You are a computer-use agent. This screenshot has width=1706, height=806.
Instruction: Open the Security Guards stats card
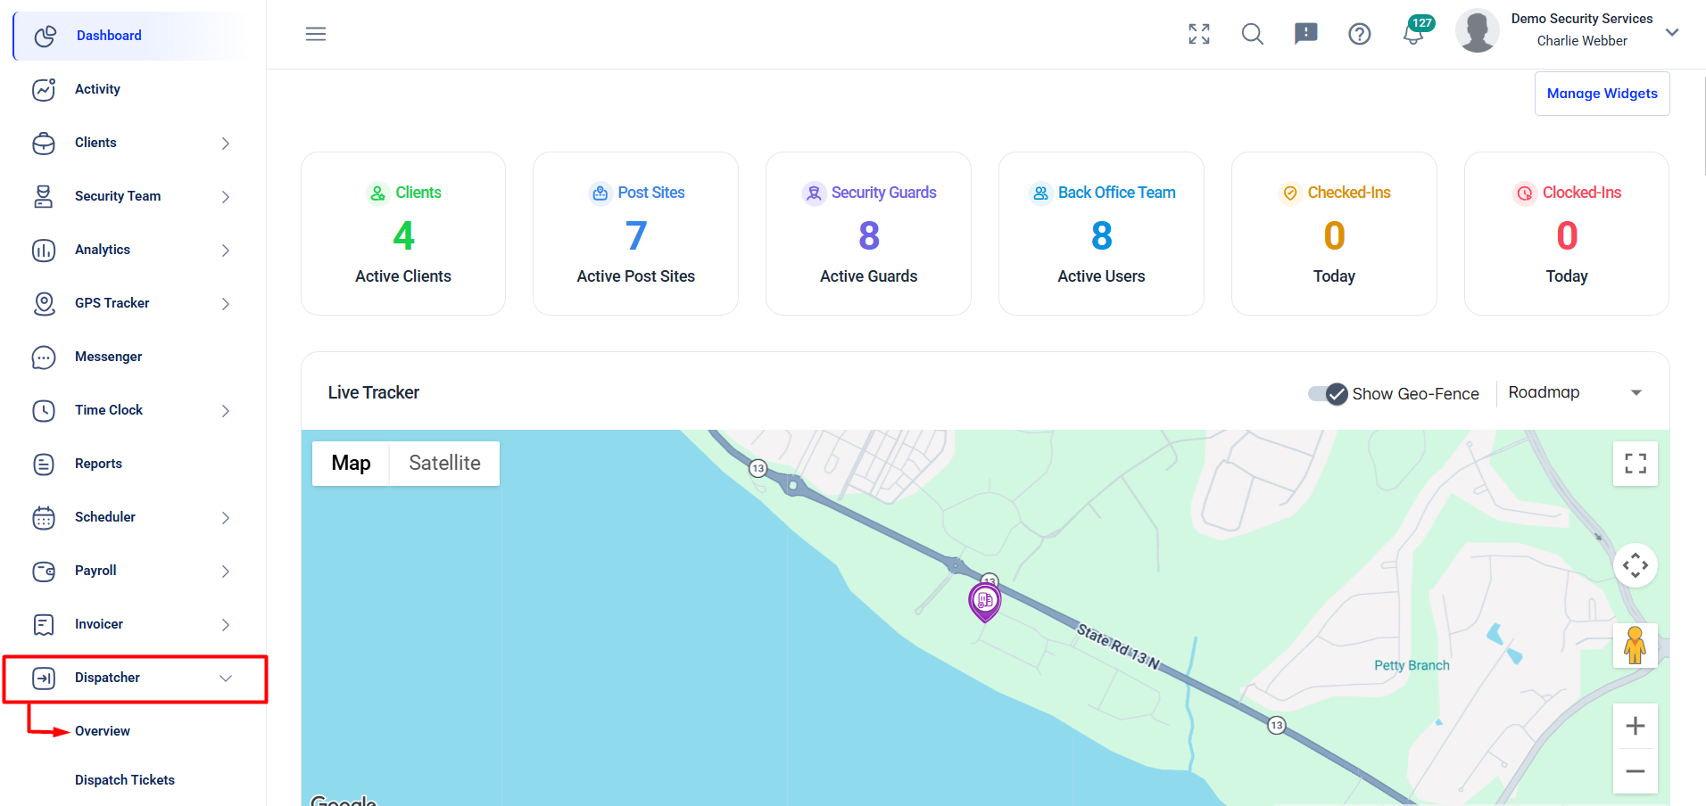tap(868, 234)
